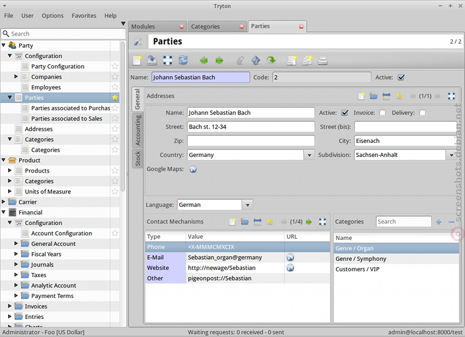465x337 pixels.
Task: Click the tools icon beside Parties title
Action: point(138,41)
